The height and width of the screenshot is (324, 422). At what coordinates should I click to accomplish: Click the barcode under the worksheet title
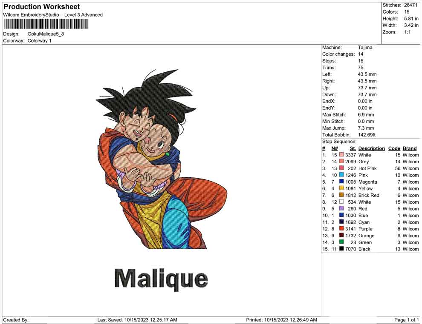[x=46, y=24]
